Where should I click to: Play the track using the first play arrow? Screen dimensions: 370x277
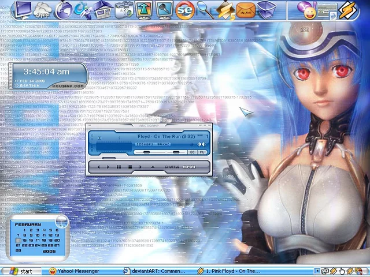pos(108,167)
